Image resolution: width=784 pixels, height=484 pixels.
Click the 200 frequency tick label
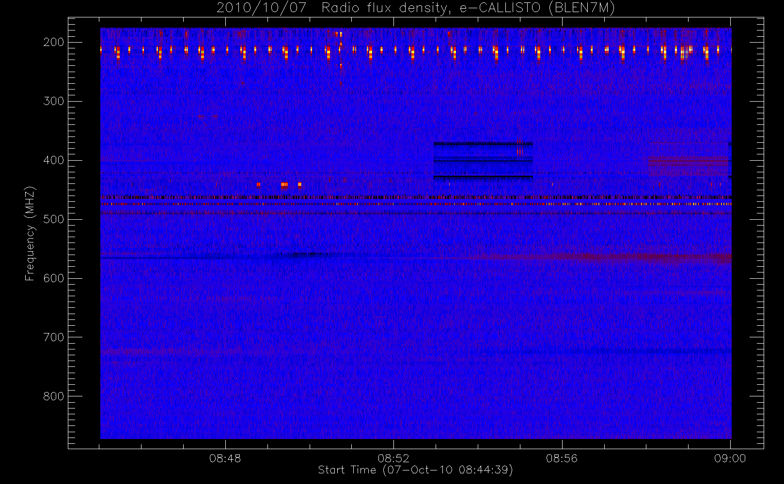click(x=53, y=42)
